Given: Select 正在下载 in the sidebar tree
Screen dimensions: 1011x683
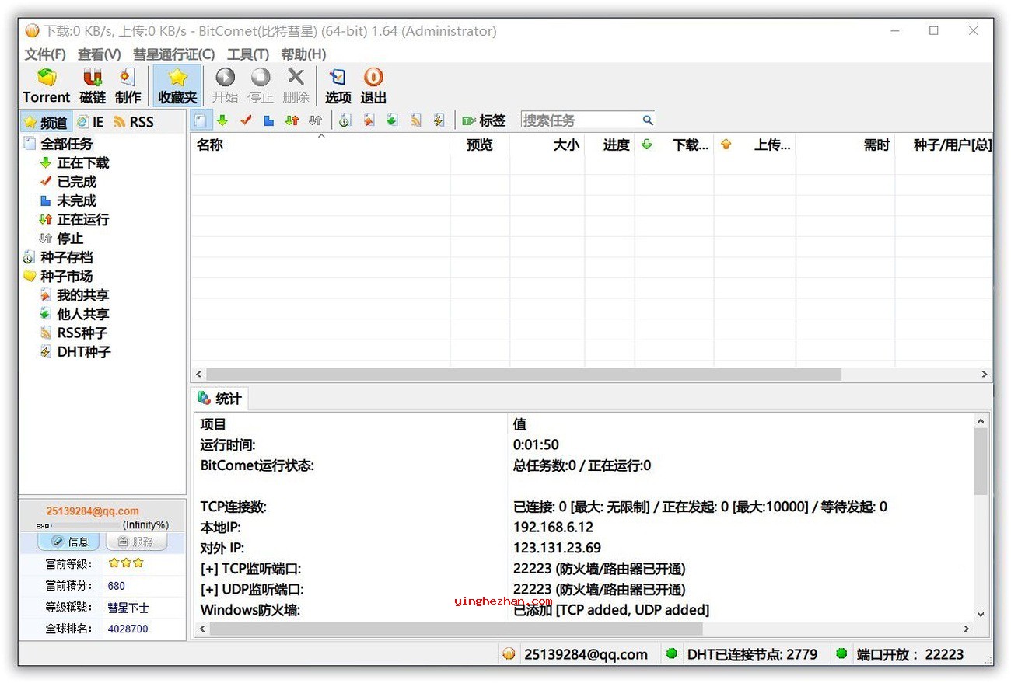Looking at the screenshot, I should (x=82, y=163).
